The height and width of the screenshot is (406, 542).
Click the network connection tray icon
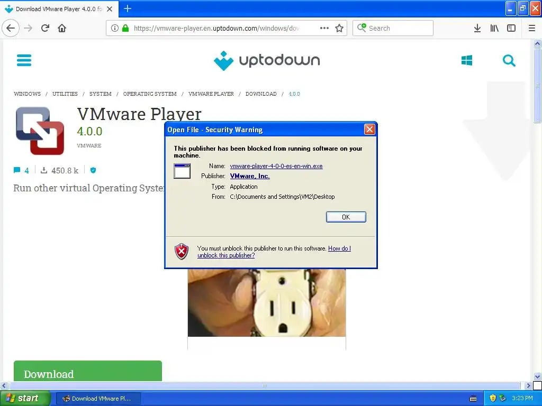point(503,399)
